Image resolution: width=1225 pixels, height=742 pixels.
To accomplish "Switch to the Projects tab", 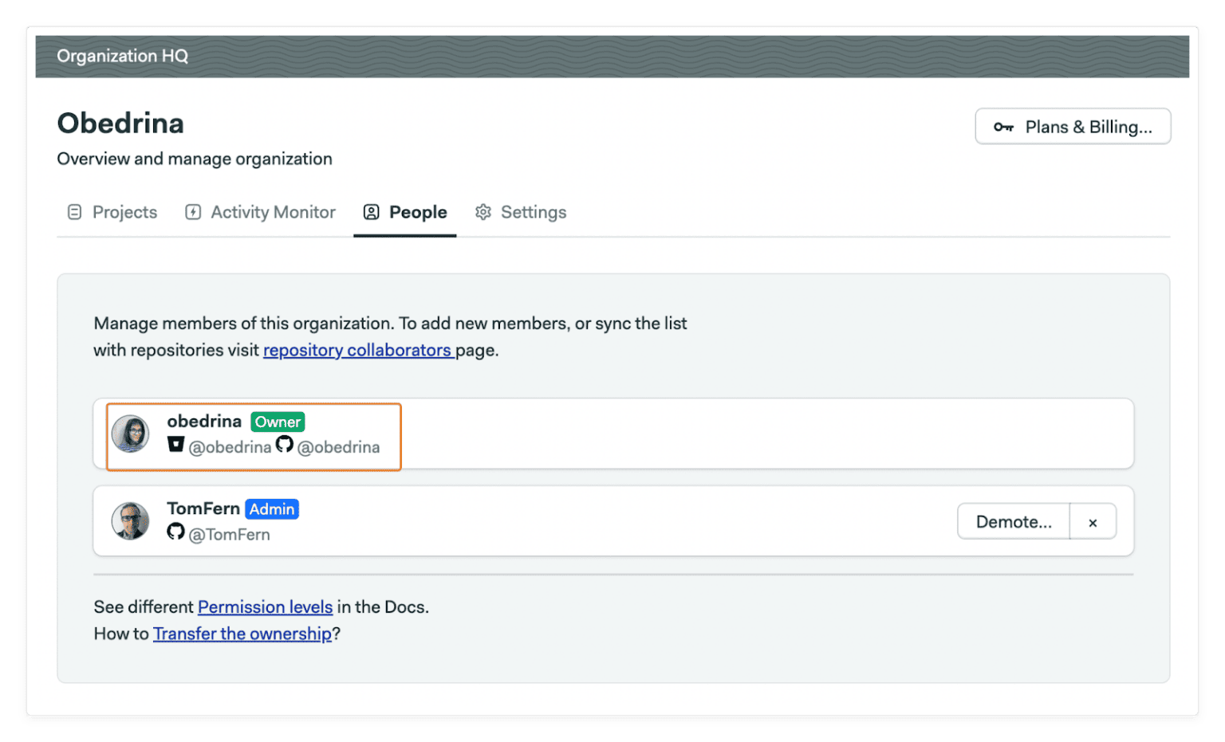I will click(x=124, y=212).
